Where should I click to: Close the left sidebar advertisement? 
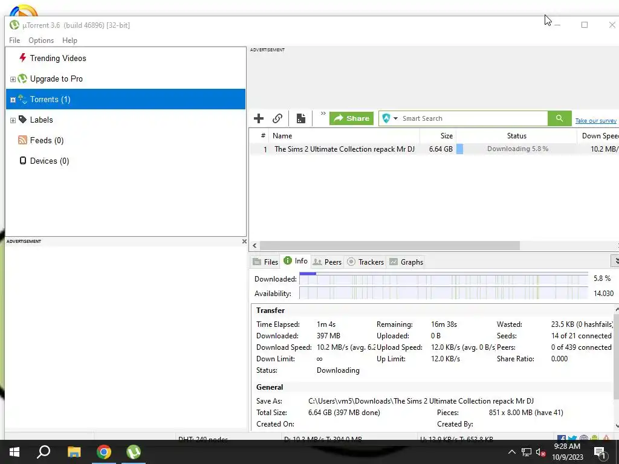click(x=244, y=241)
